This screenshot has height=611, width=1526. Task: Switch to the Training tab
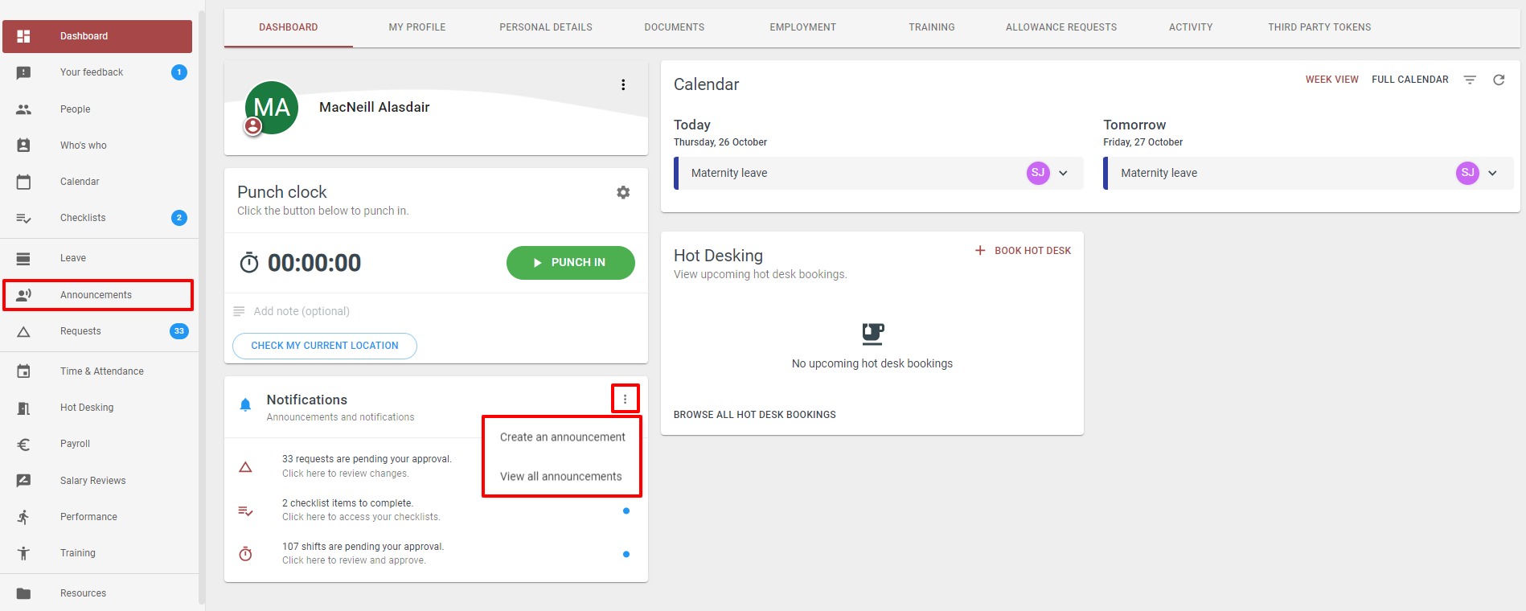[932, 27]
